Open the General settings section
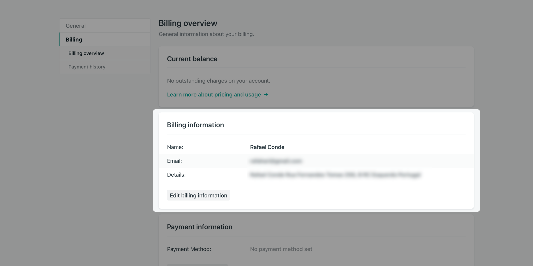This screenshot has width=533, height=266. click(76, 26)
